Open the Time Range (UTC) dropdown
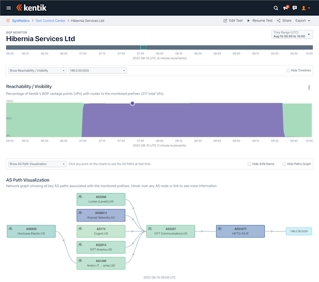The height and width of the screenshot is (282, 319). click(x=292, y=34)
